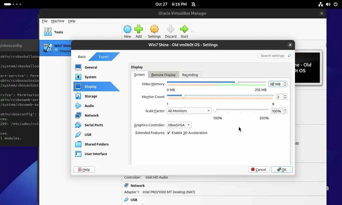
Task: Click the Video Memory slider handle
Action: [x=236, y=82]
